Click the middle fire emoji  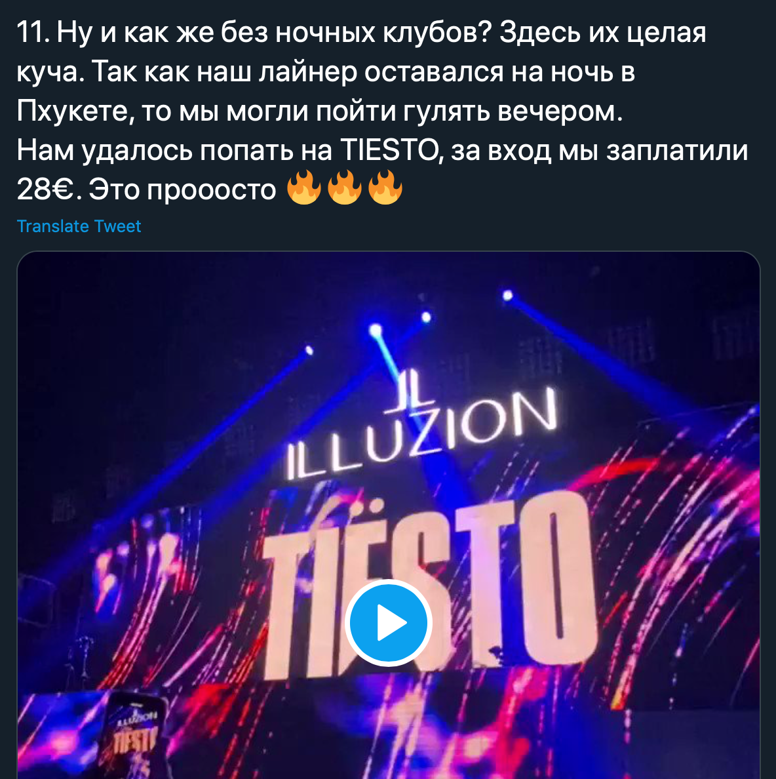(345, 188)
